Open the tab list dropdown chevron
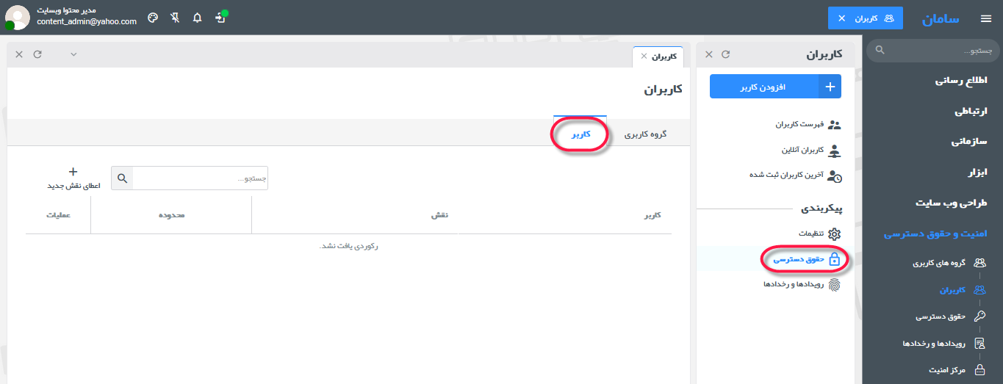Viewport: 1003px width, 384px height. (73, 54)
